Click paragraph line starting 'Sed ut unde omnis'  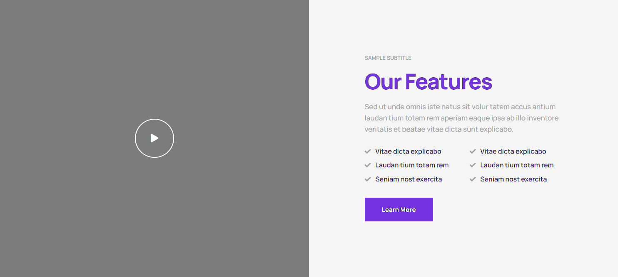pos(460,107)
